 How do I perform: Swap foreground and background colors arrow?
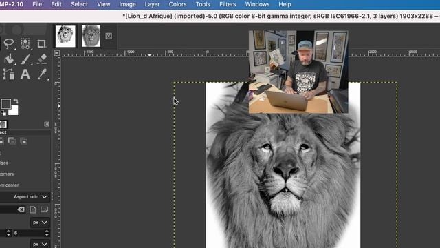pyautogui.click(x=16, y=101)
